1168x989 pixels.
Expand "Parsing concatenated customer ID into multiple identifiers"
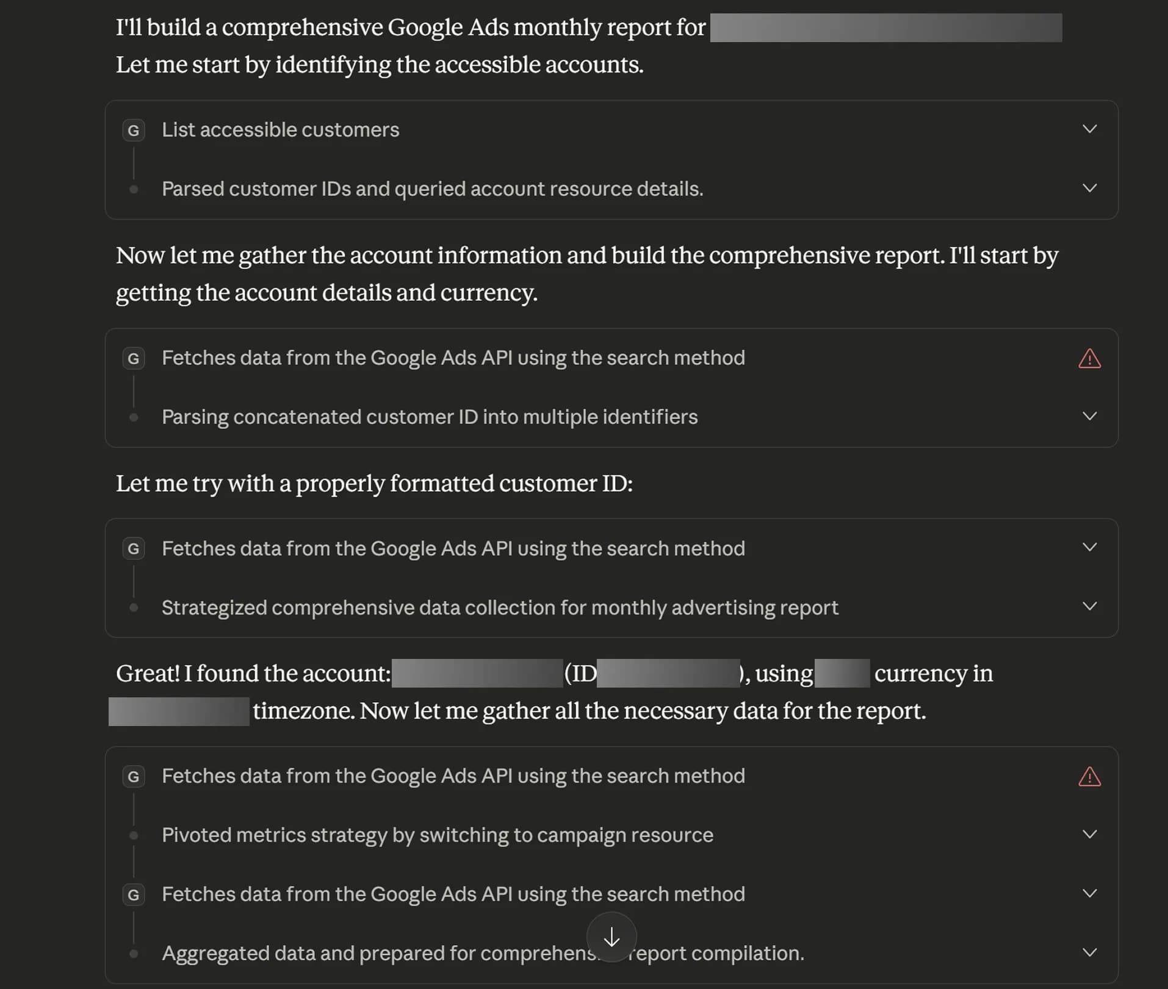pos(1090,417)
